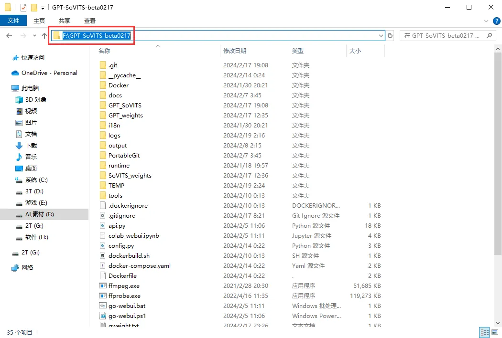Click the go-webui.bat batch file icon
This screenshot has height=338, width=502.
103,306
